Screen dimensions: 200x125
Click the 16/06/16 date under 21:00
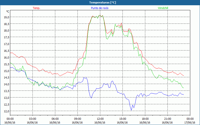(x=167, y=122)
